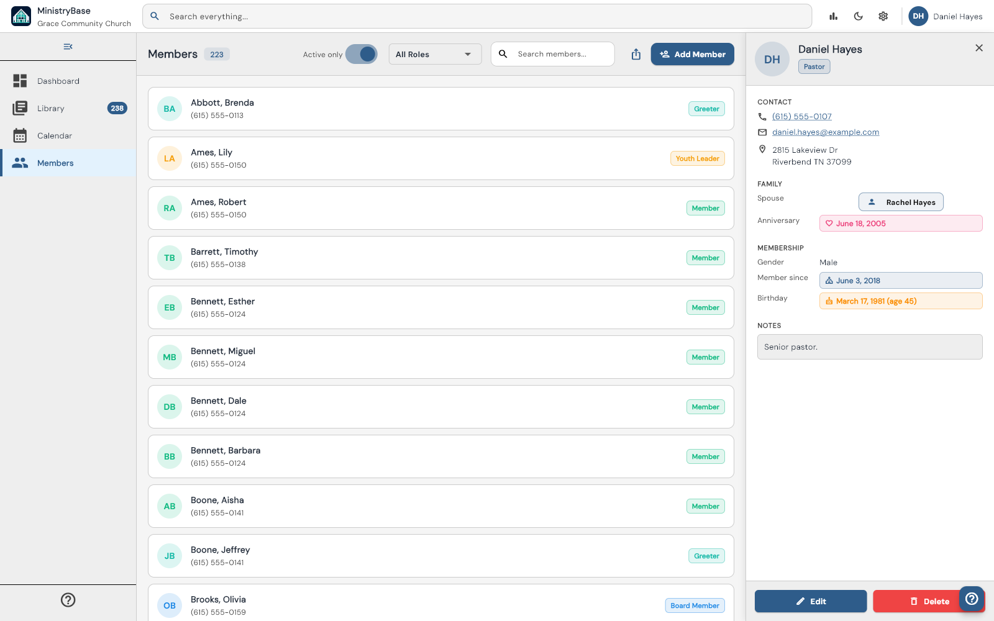Toggle the Active only switch
The height and width of the screenshot is (621, 994).
tap(362, 54)
